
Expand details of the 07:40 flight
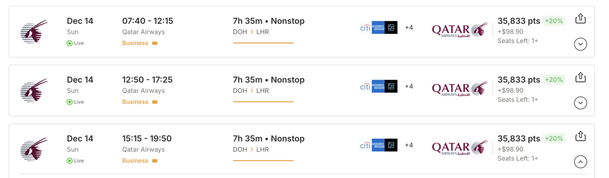click(580, 44)
